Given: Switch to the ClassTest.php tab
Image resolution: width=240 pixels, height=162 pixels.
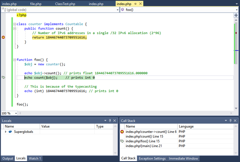Looking at the screenshot, I should coord(65,4).
